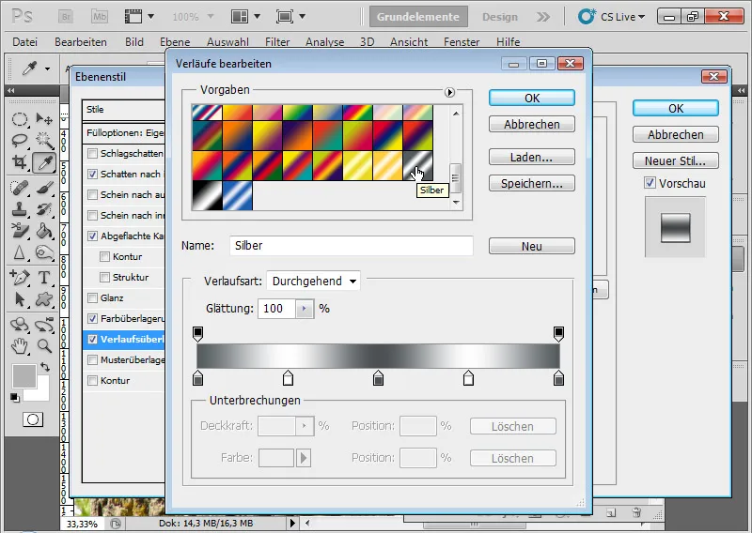Open the Fenster menu
The height and width of the screenshot is (533, 752).
tap(462, 42)
